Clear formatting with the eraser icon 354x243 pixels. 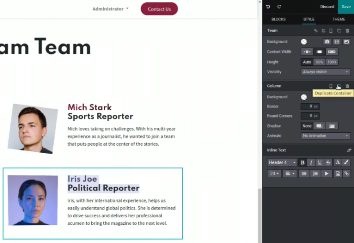[349, 150]
